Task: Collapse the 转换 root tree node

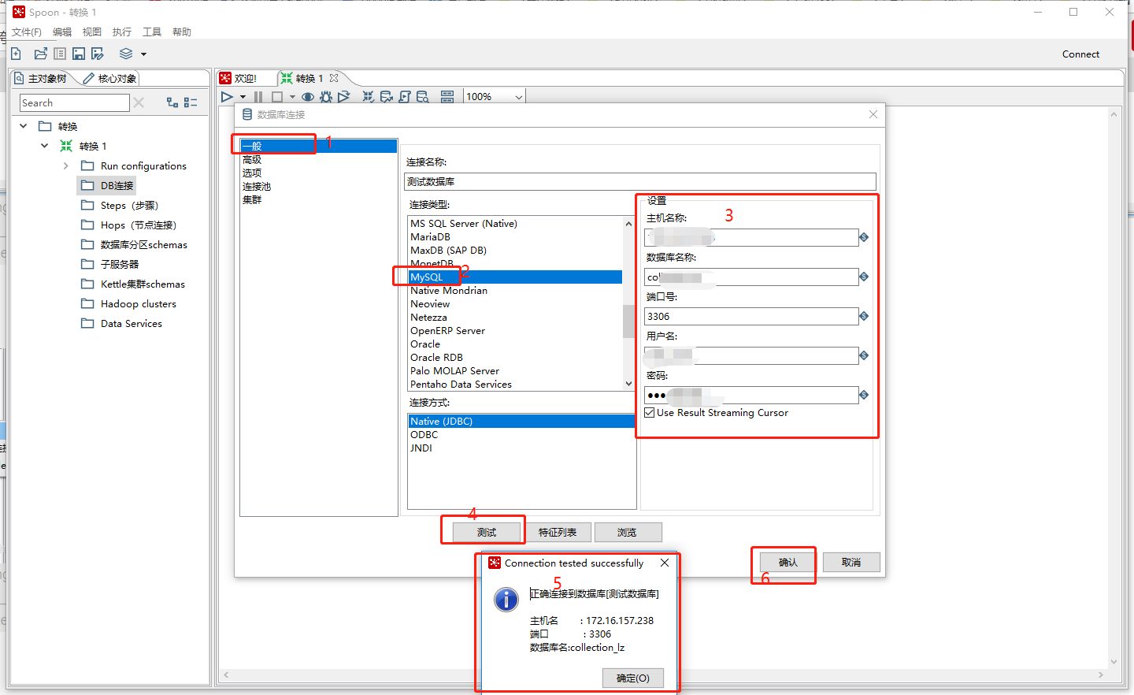Action: pyautogui.click(x=24, y=126)
